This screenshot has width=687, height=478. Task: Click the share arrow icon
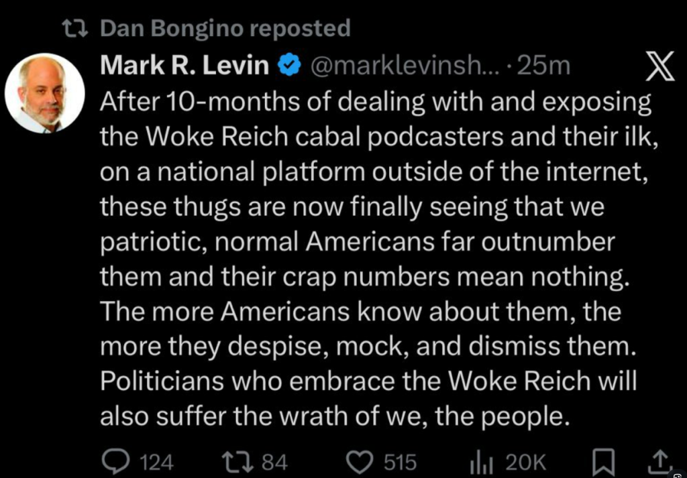pos(660,461)
